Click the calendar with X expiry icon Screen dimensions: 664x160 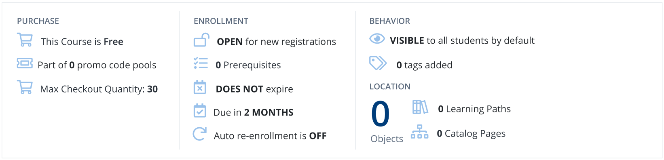pyautogui.click(x=200, y=87)
